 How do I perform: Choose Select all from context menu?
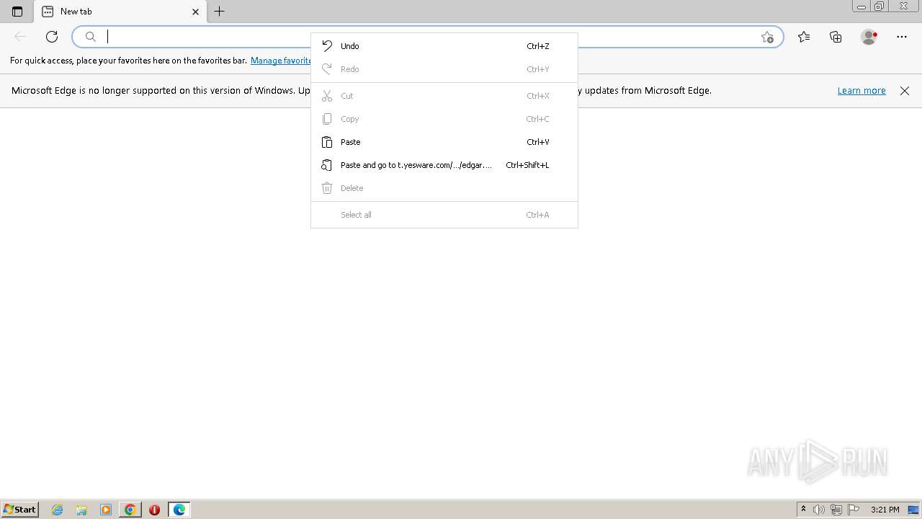tap(444, 215)
